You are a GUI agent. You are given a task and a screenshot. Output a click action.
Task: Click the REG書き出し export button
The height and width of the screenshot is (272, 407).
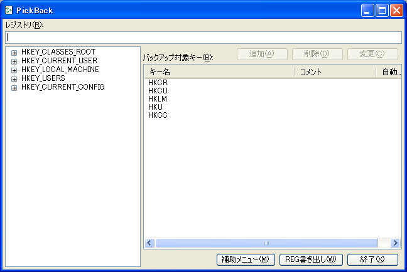pyautogui.click(x=311, y=259)
